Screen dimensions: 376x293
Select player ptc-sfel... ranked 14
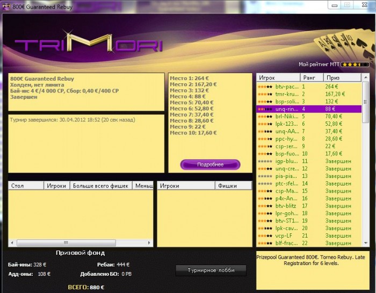tap(309, 183)
